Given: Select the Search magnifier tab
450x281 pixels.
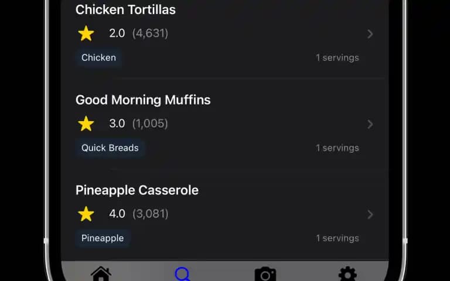Looking at the screenshot, I should [183, 274].
